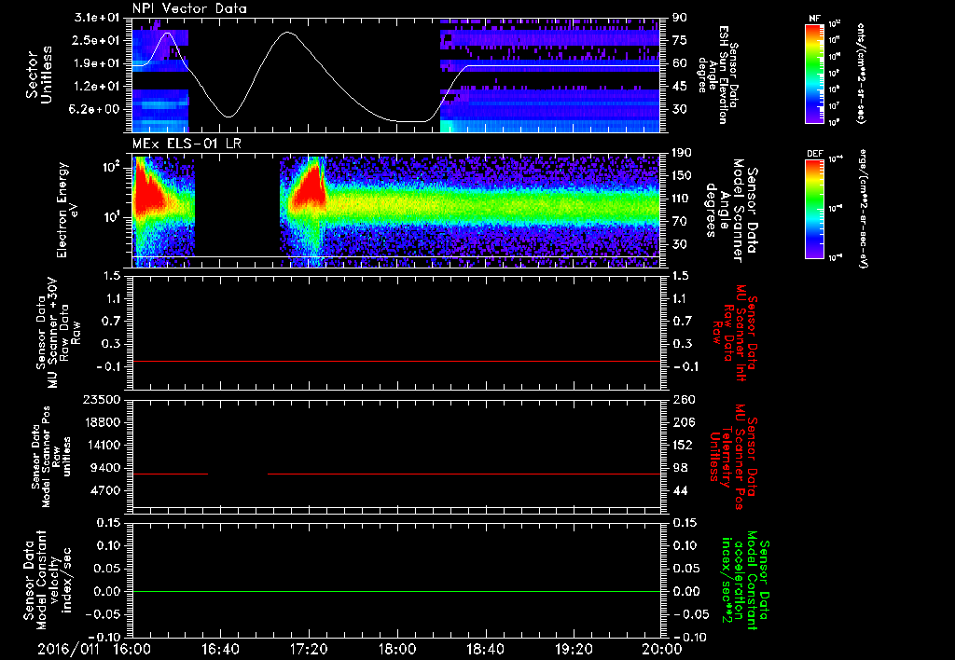Click the "3.1e+01" Sector tick label
Viewport: 955px width, 660px height.
[x=97, y=18]
